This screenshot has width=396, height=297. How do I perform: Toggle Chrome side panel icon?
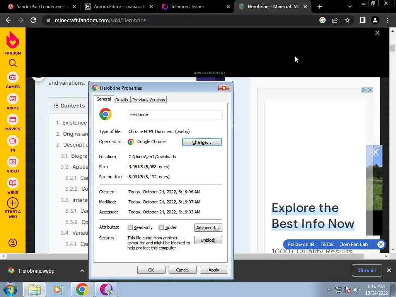click(x=363, y=20)
